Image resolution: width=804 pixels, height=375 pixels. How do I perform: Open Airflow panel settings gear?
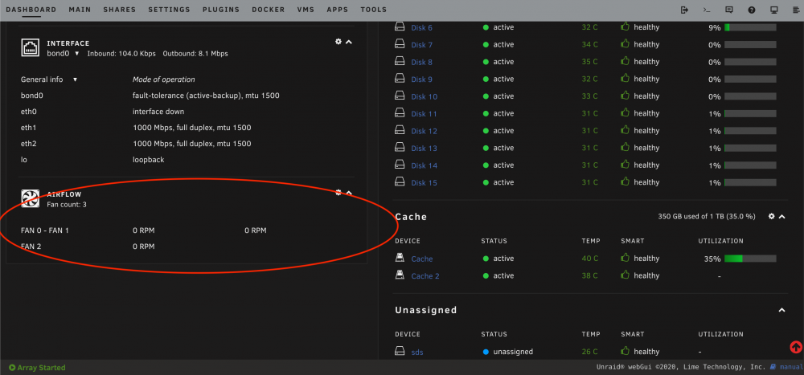pyautogui.click(x=338, y=193)
